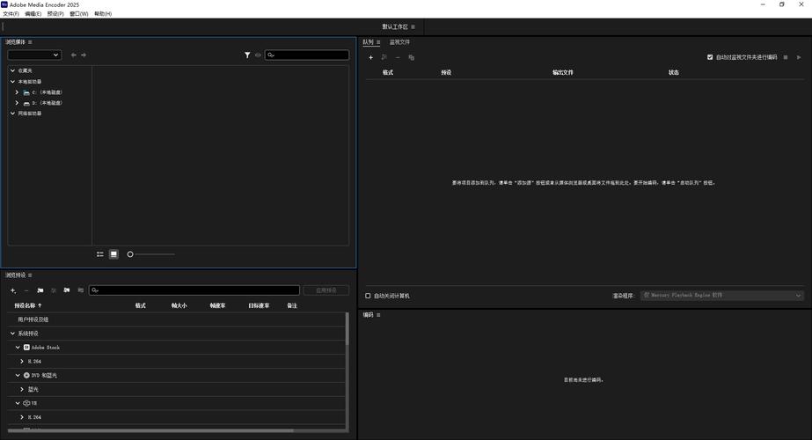812x440 pixels.
Task: Switch Media Browser to thumbnail view
Action: [114, 254]
